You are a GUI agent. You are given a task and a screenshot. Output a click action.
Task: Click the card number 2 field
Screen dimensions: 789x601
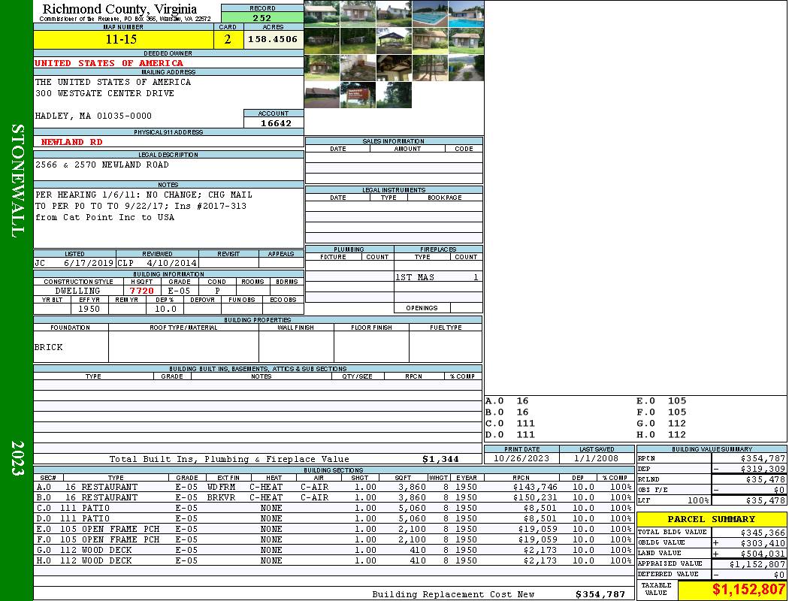tap(228, 40)
